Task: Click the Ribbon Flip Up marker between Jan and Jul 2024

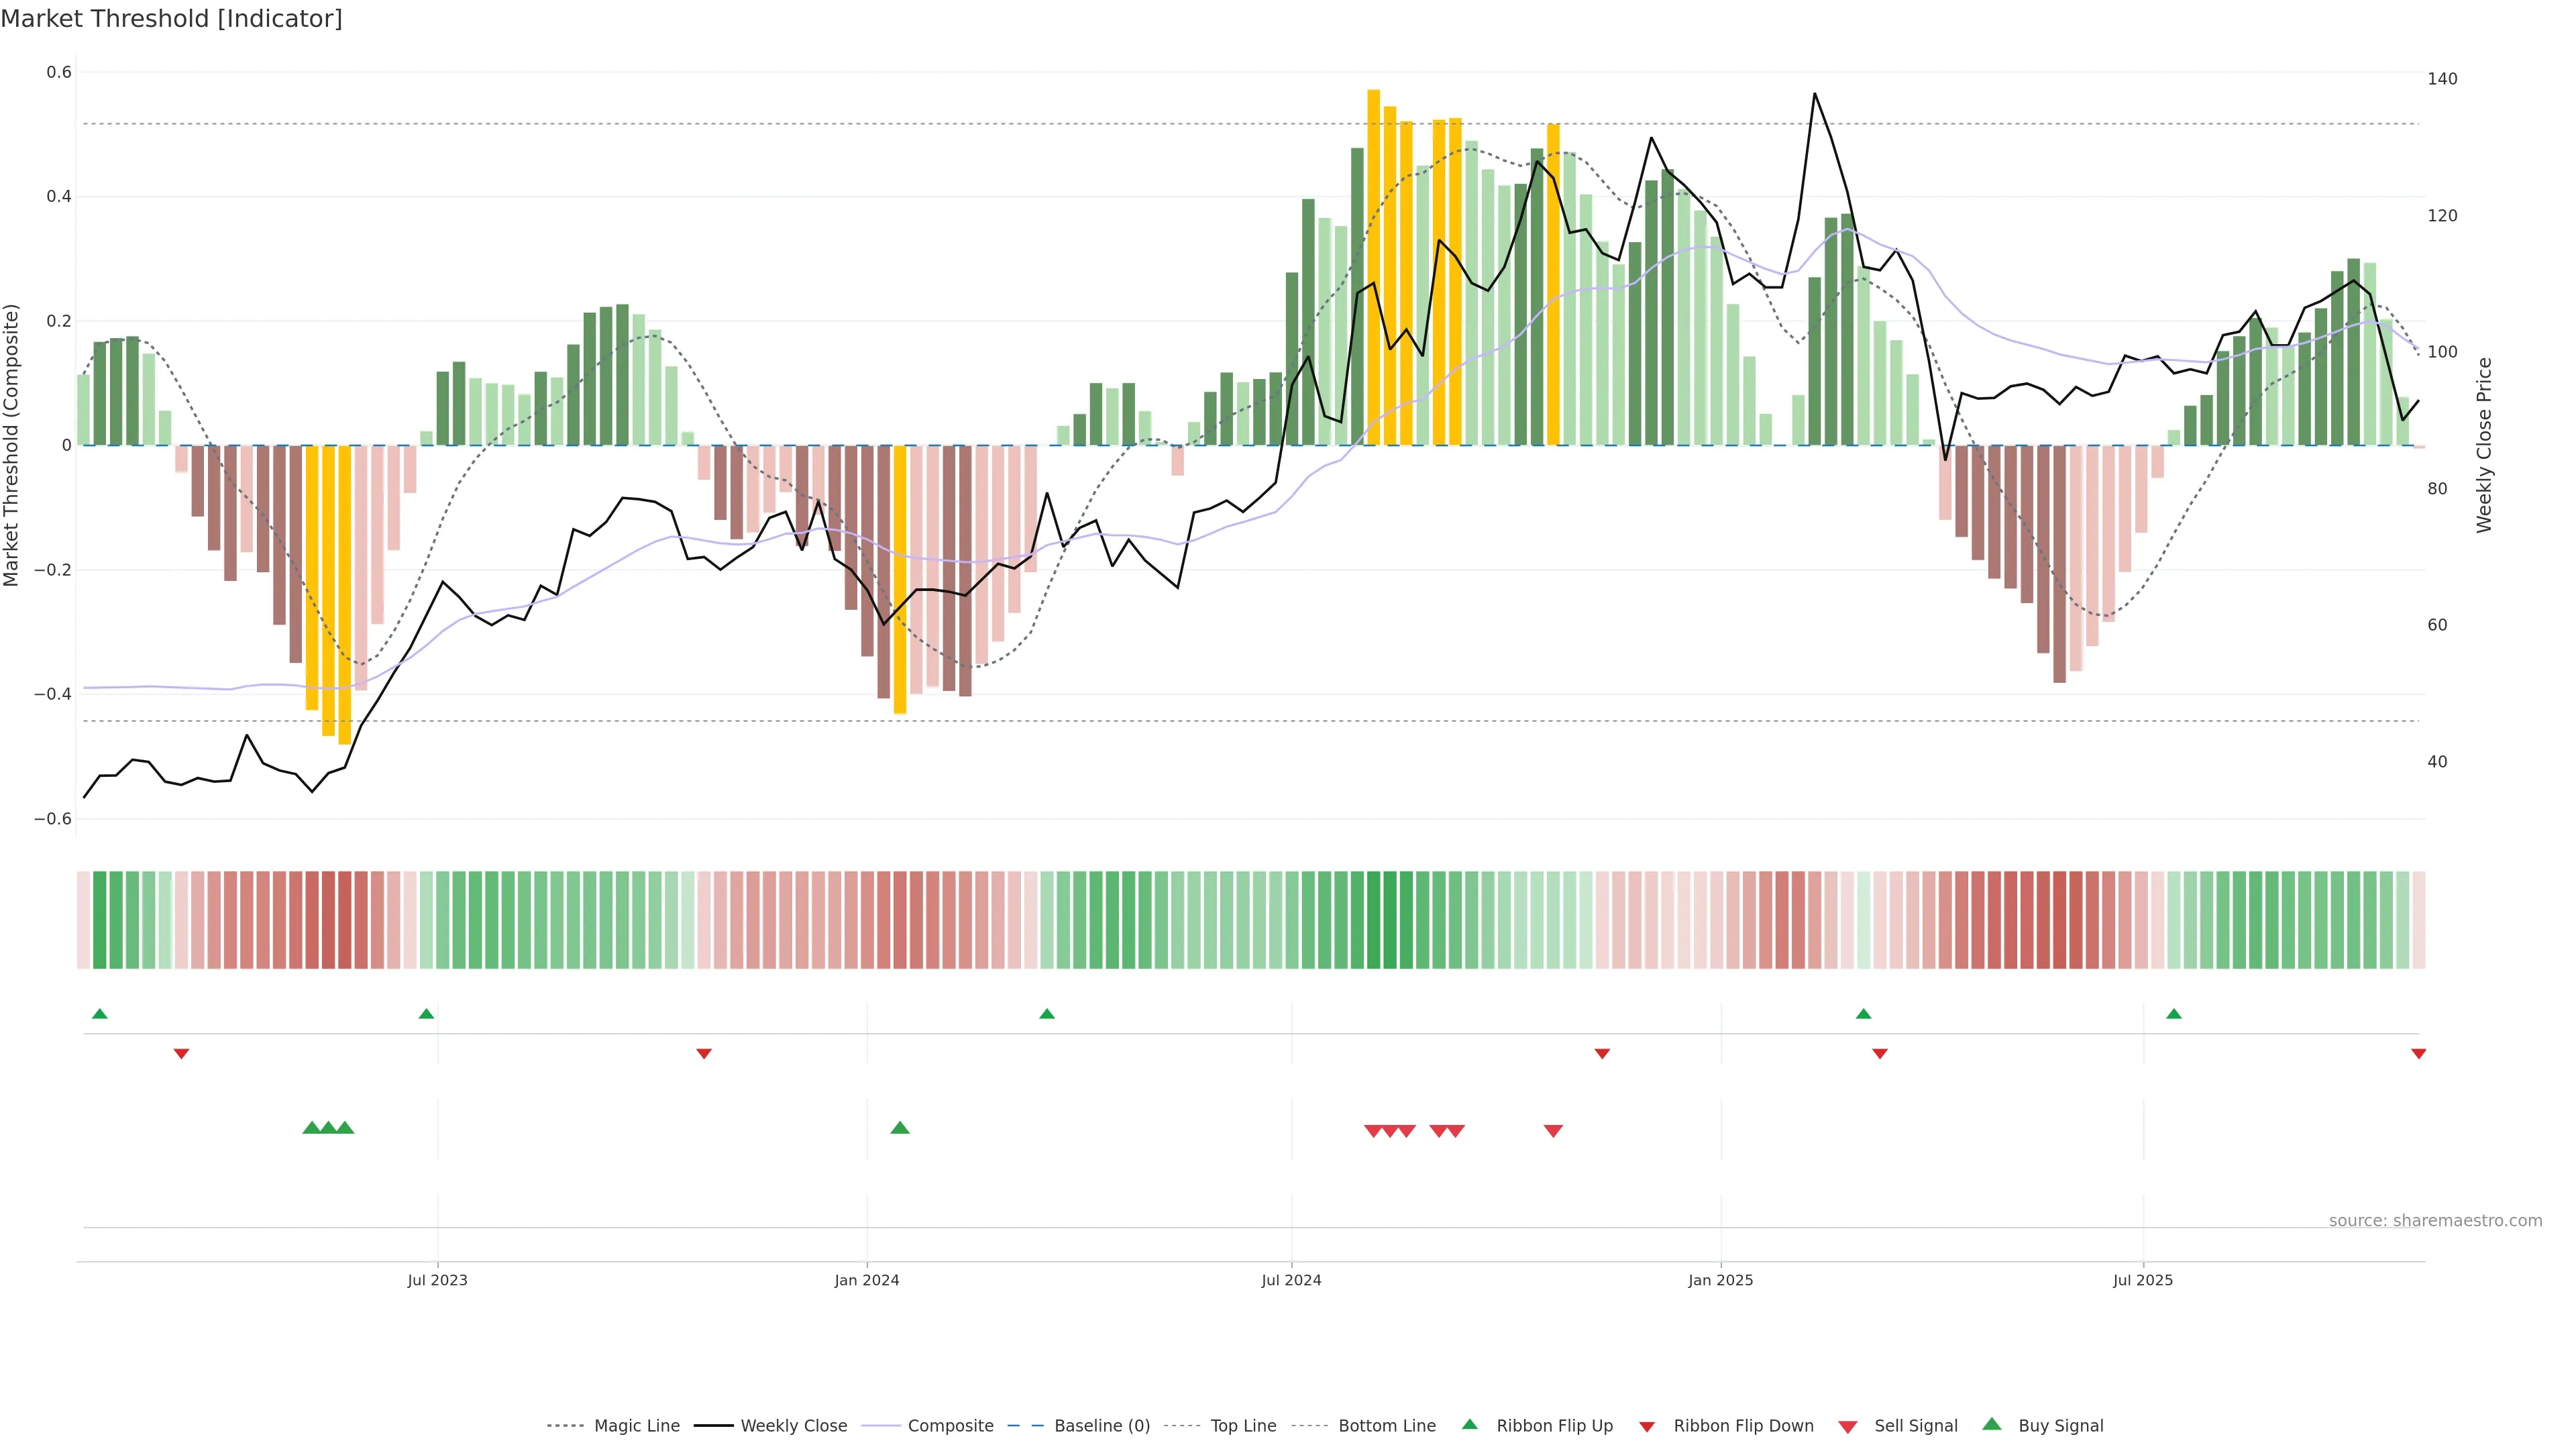Action: pos(1046,1014)
